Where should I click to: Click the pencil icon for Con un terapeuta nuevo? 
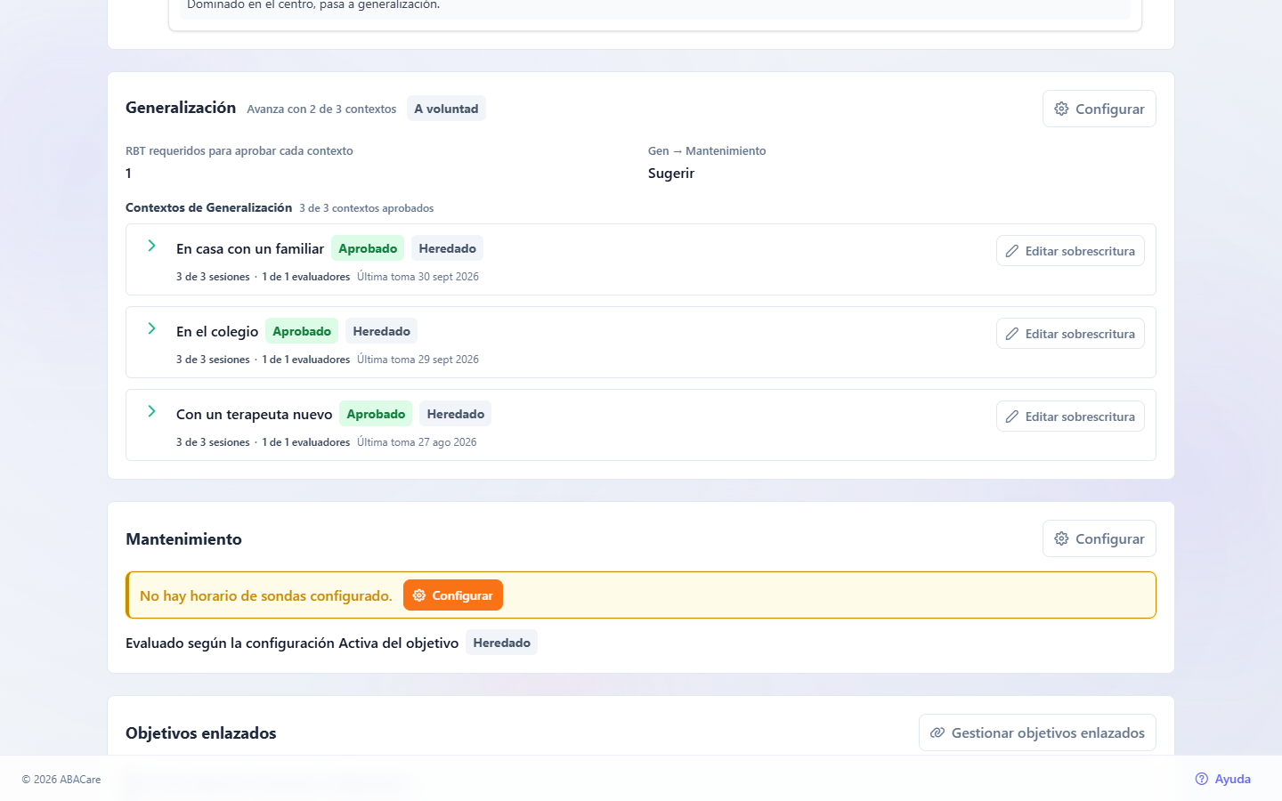pos(1012,417)
